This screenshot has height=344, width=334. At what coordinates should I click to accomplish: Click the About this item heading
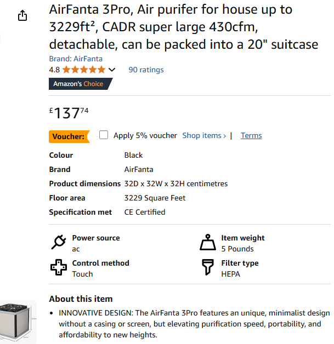(81, 299)
